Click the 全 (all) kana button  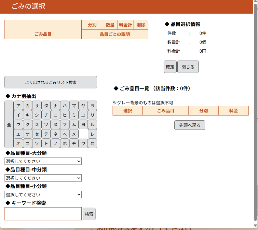pyautogui.click(x=9, y=125)
